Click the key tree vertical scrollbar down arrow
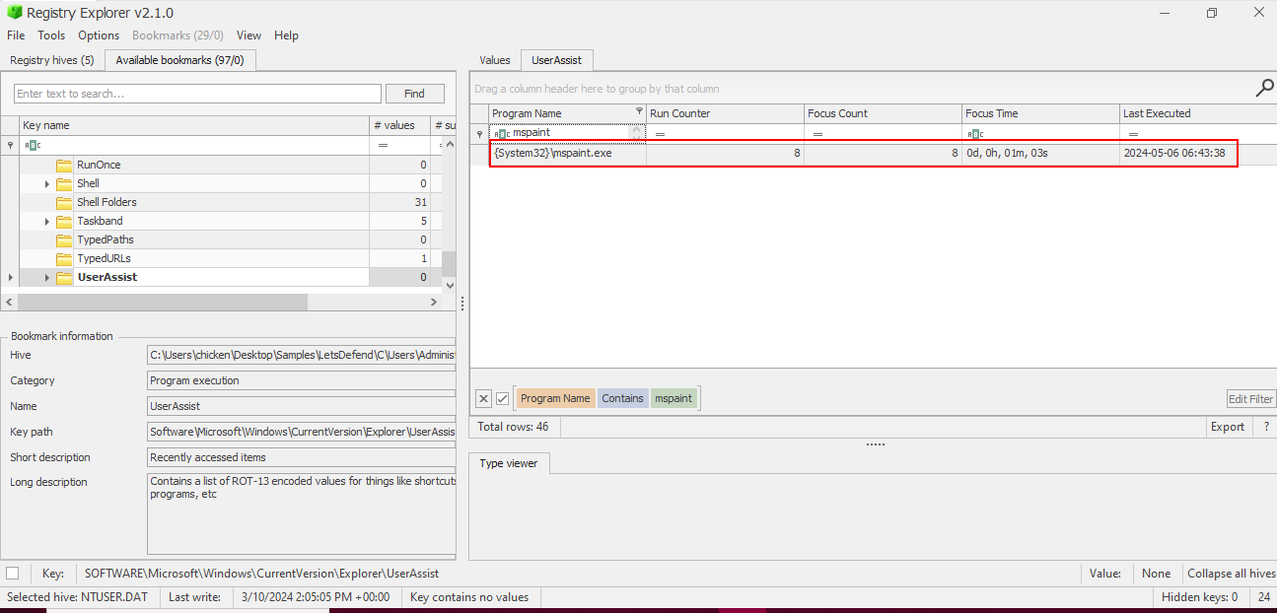The image size is (1277, 613). pos(450,285)
